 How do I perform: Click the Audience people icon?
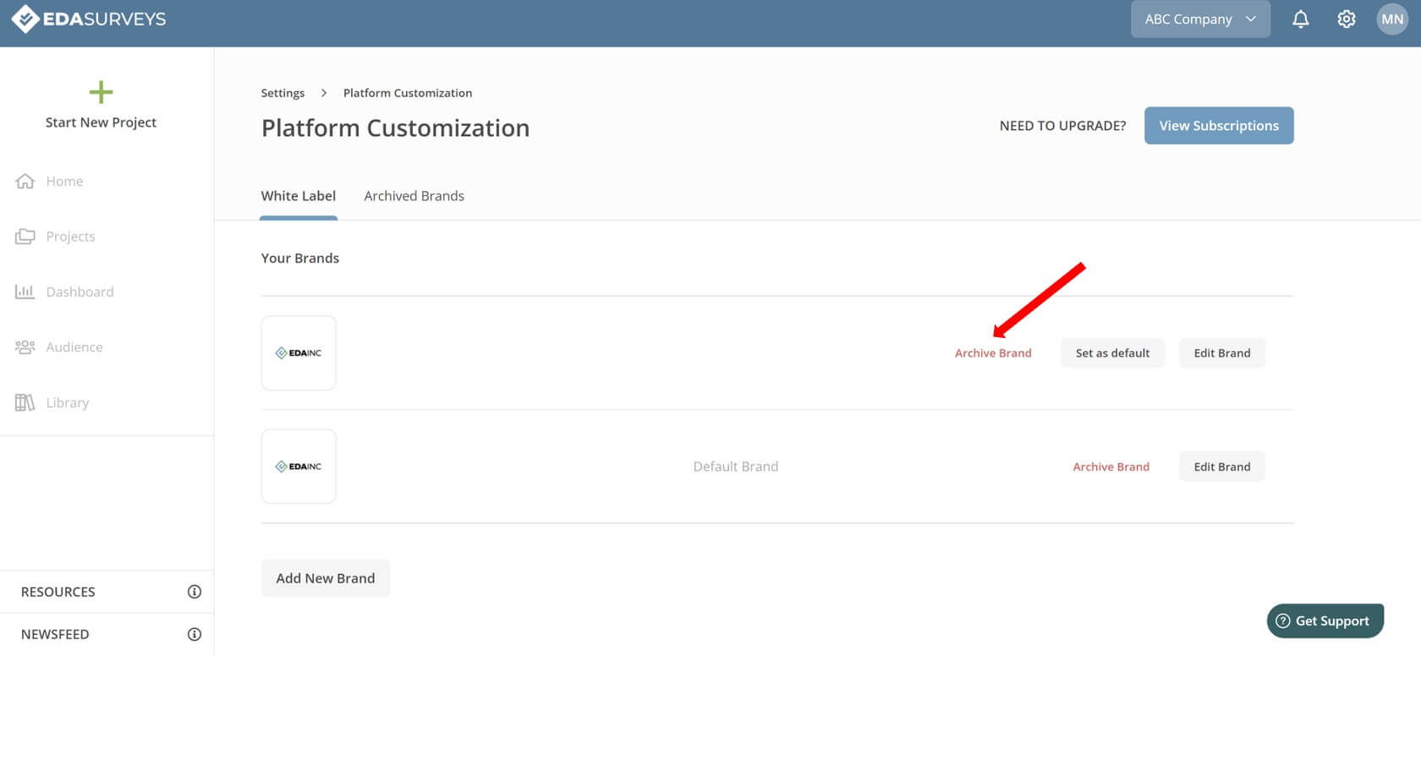[x=25, y=347]
